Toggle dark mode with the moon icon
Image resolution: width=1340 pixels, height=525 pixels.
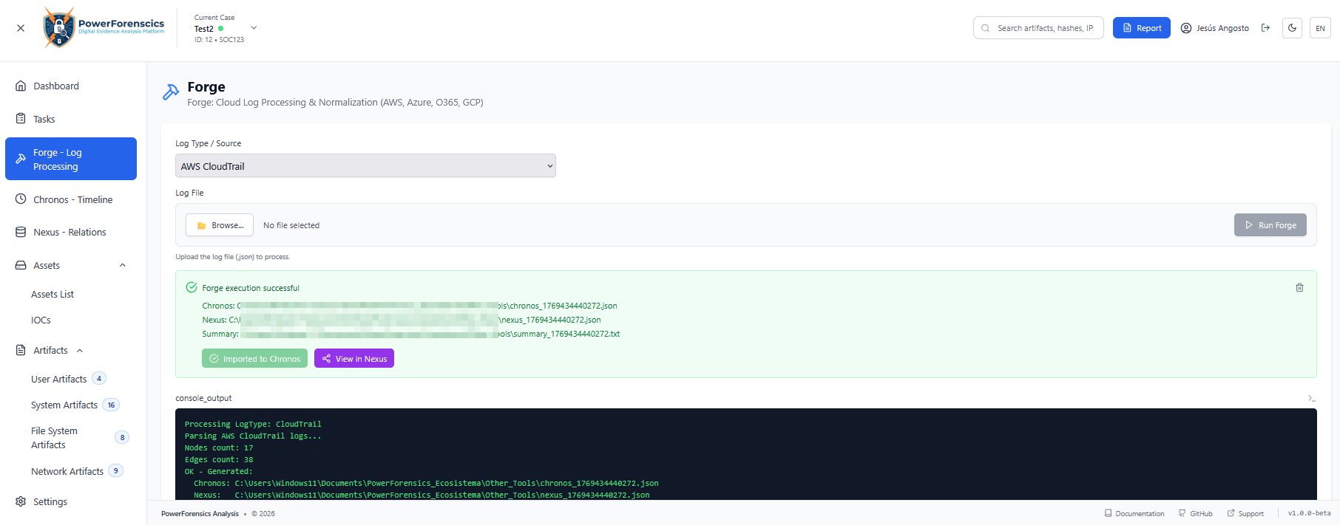tap(1292, 28)
